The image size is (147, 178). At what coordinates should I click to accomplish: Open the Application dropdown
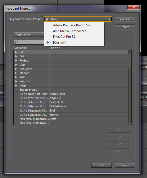click(29, 34)
